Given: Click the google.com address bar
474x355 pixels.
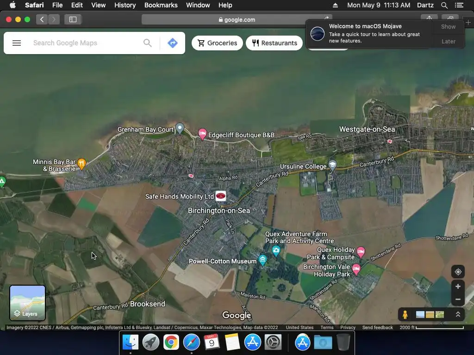Looking at the screenshot, I should click(237, 19).
